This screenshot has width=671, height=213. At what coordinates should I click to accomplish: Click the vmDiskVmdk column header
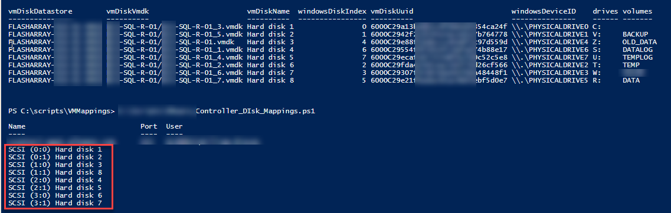(x=127, y=11)
